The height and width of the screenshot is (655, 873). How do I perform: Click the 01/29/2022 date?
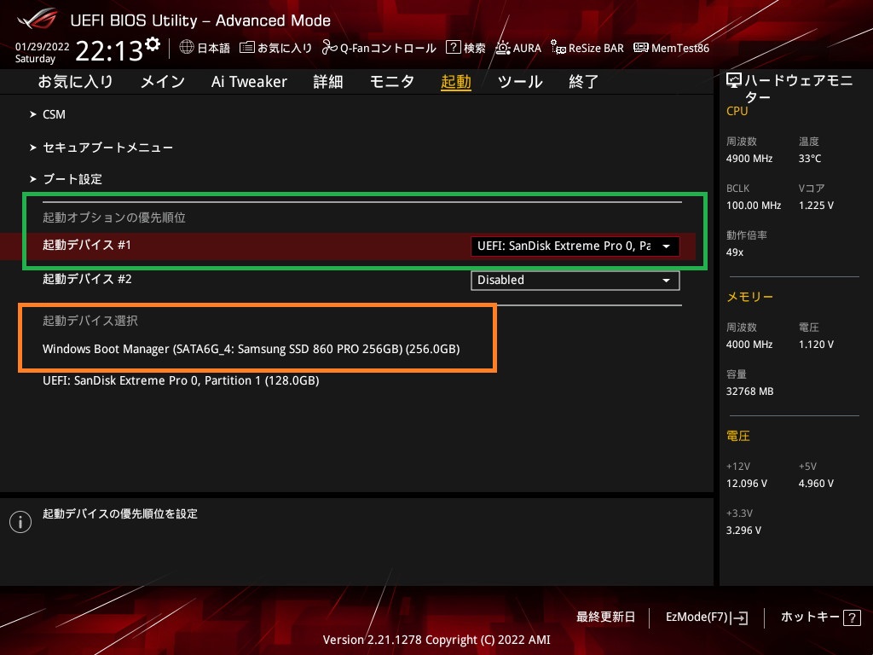pos(43,47)
